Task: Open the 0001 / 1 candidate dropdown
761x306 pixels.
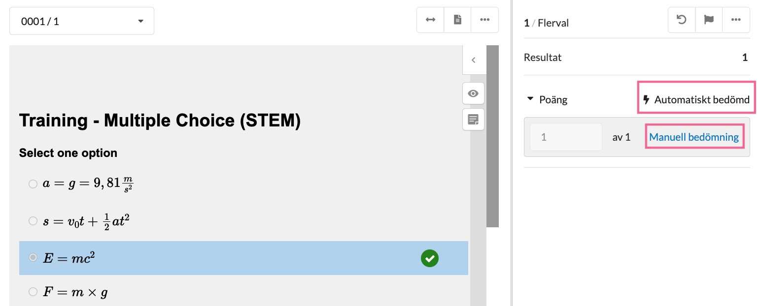Action: coord(82,21)
